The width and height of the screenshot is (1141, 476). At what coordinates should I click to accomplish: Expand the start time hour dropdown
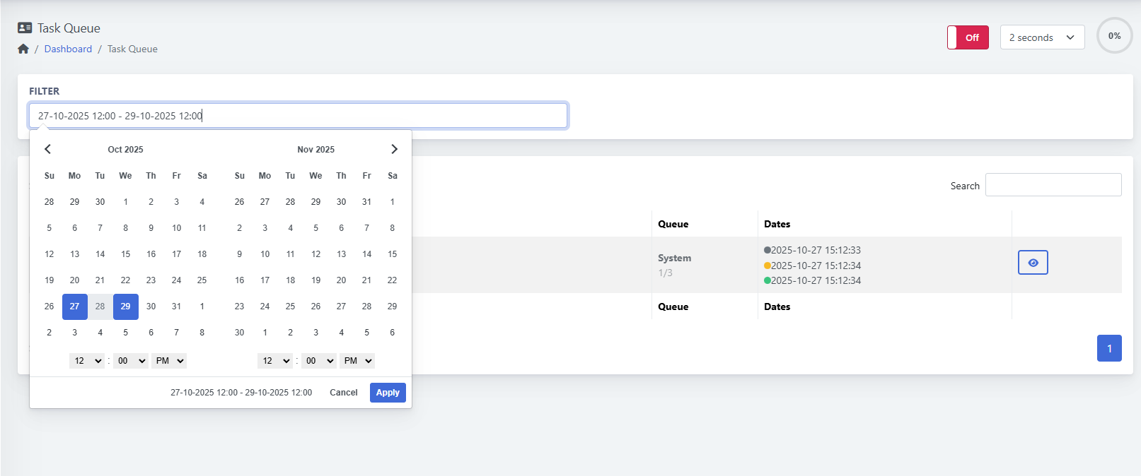87,361
